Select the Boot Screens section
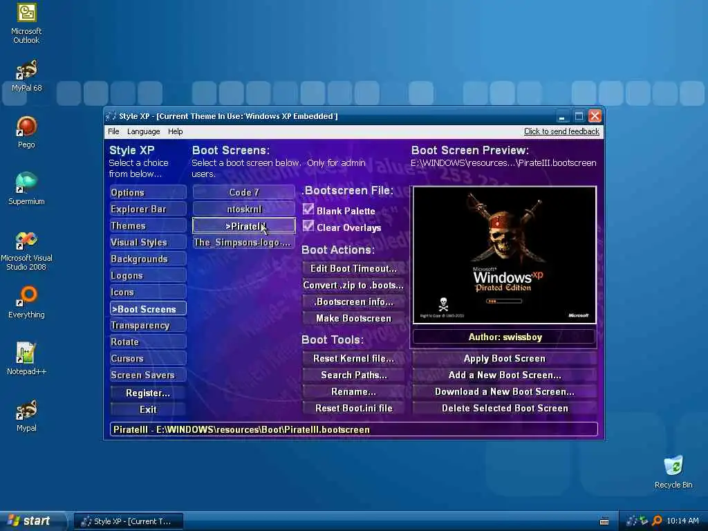Viewport: 708px width, 531px height. [x=148, y=309]
